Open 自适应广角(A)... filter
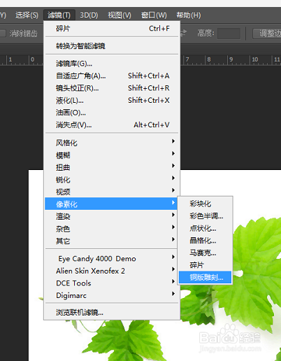 tap(112, 76)
